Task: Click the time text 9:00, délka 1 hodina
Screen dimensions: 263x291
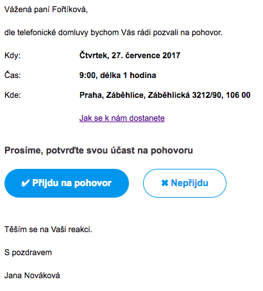Action: pyautogui.click(x=117, y=75)
